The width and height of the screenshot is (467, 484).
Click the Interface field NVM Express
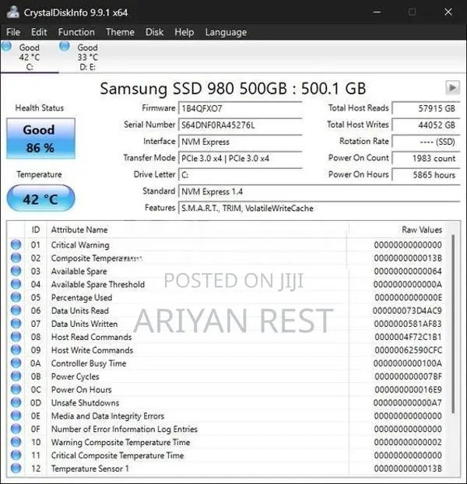[241, 142]
